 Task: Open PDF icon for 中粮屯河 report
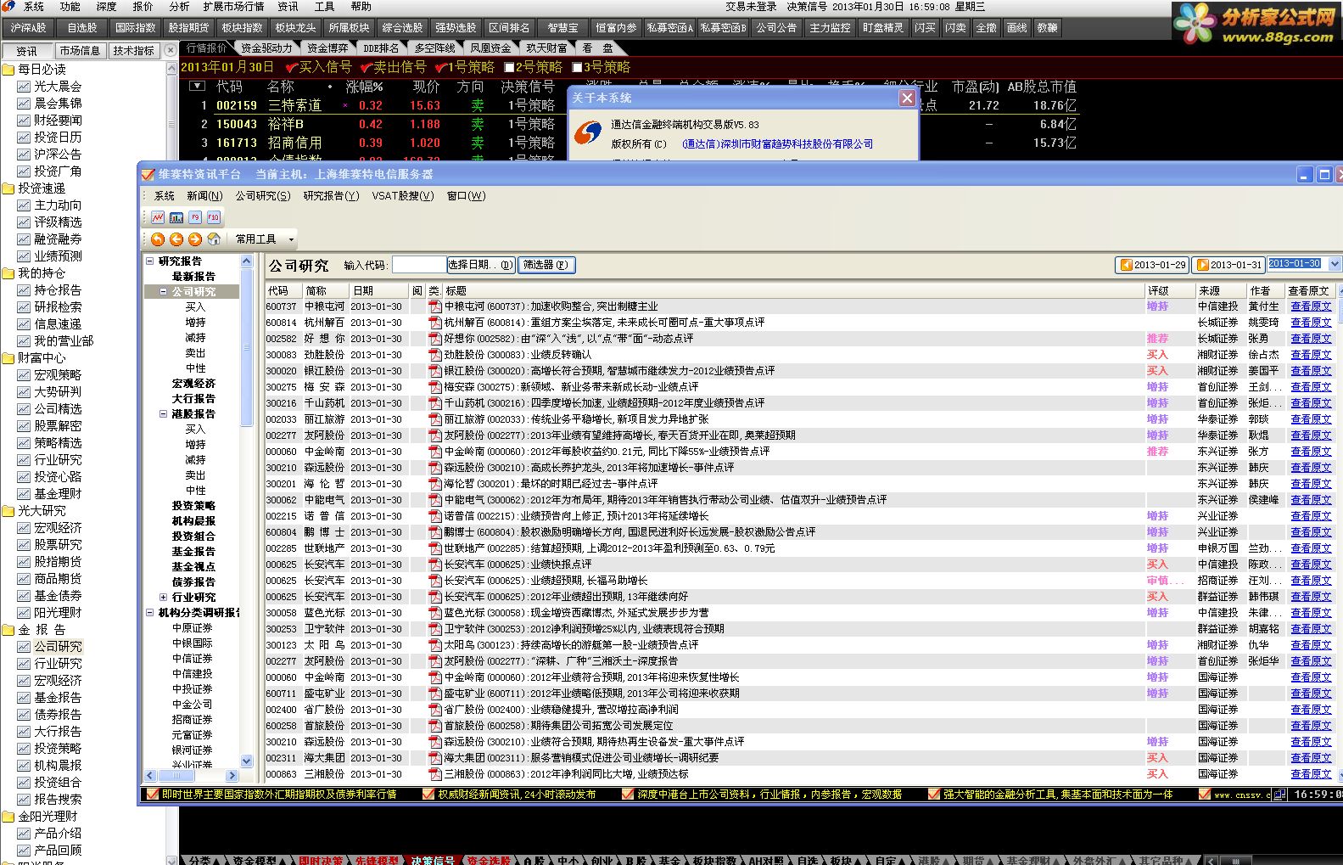coord(435,306)
